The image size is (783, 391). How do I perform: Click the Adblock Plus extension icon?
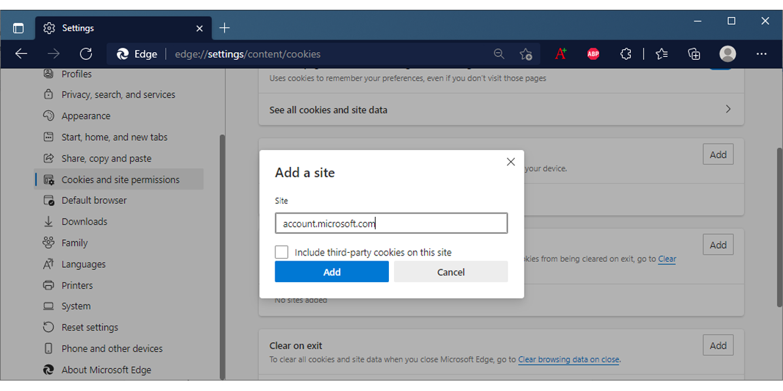click(x=592, y=53)
